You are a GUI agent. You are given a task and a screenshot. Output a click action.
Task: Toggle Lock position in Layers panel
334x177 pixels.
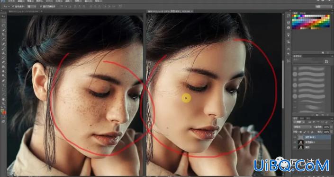[x=308, y=132]
